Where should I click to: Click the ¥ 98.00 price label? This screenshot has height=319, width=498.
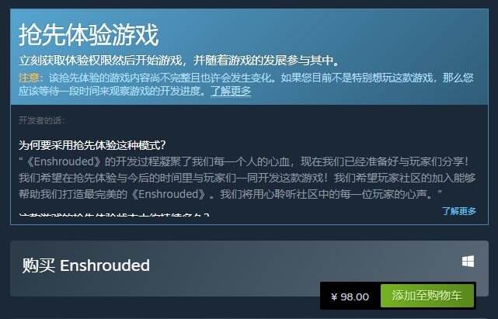(350, 296)
